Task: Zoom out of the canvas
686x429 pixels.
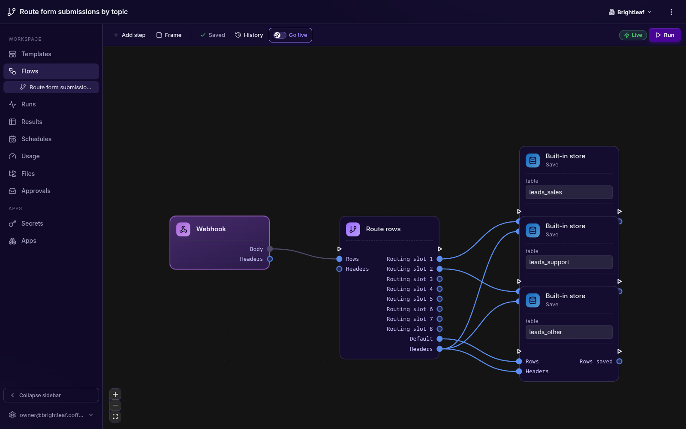Action: (115, 405)
